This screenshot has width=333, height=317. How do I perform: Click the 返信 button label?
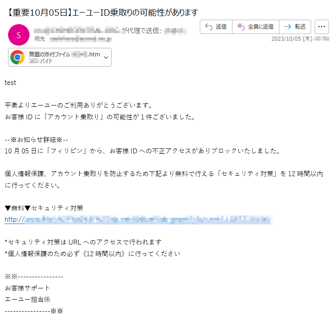point(221,26)
